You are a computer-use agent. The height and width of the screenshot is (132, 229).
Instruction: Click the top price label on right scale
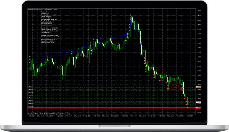click(199, 11)
